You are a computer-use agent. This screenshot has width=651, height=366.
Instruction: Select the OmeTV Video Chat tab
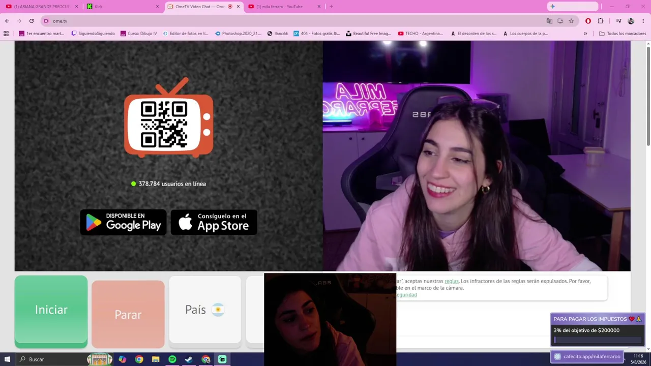(x=200, y=7)
